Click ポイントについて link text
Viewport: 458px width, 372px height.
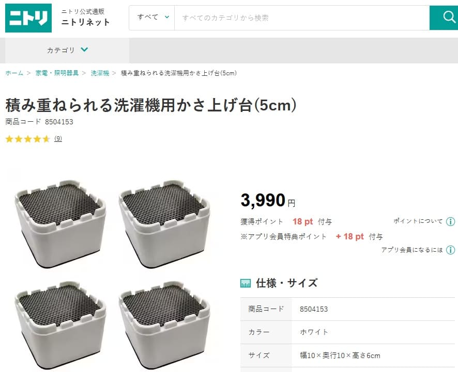pyautogui.click(x=418, y=221)
